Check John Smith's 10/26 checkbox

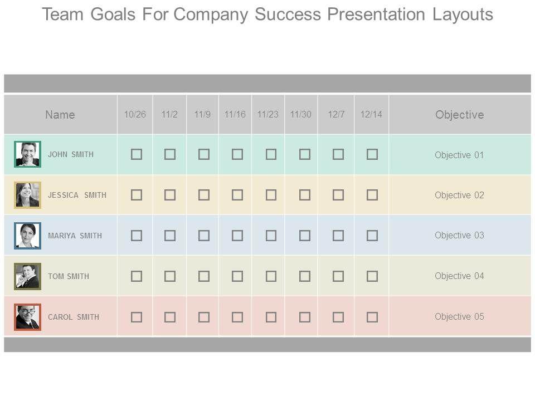(x=137, y=154)
